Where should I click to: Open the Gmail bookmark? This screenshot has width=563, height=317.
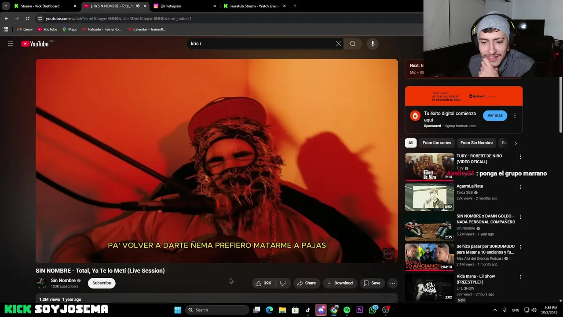coord(25,29)
